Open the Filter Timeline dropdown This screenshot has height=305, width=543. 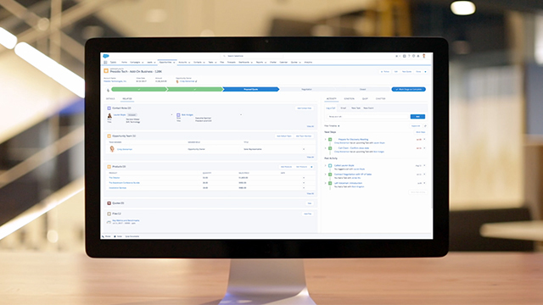pos(332,126)
